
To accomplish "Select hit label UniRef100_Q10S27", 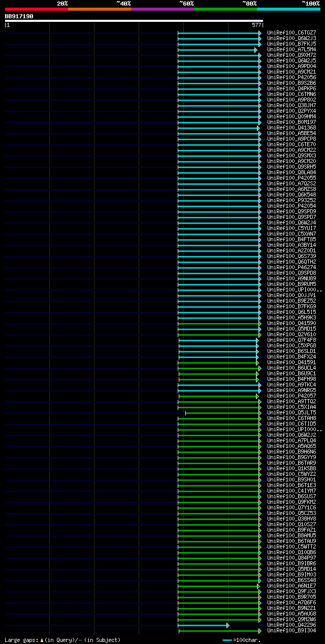I will pos(291,525).
